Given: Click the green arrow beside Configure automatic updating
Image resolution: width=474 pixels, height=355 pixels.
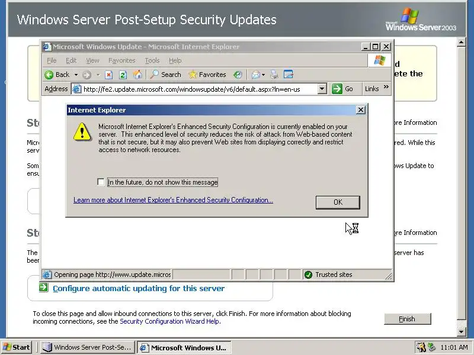Looking at the screenshot, I should (43, 288).
